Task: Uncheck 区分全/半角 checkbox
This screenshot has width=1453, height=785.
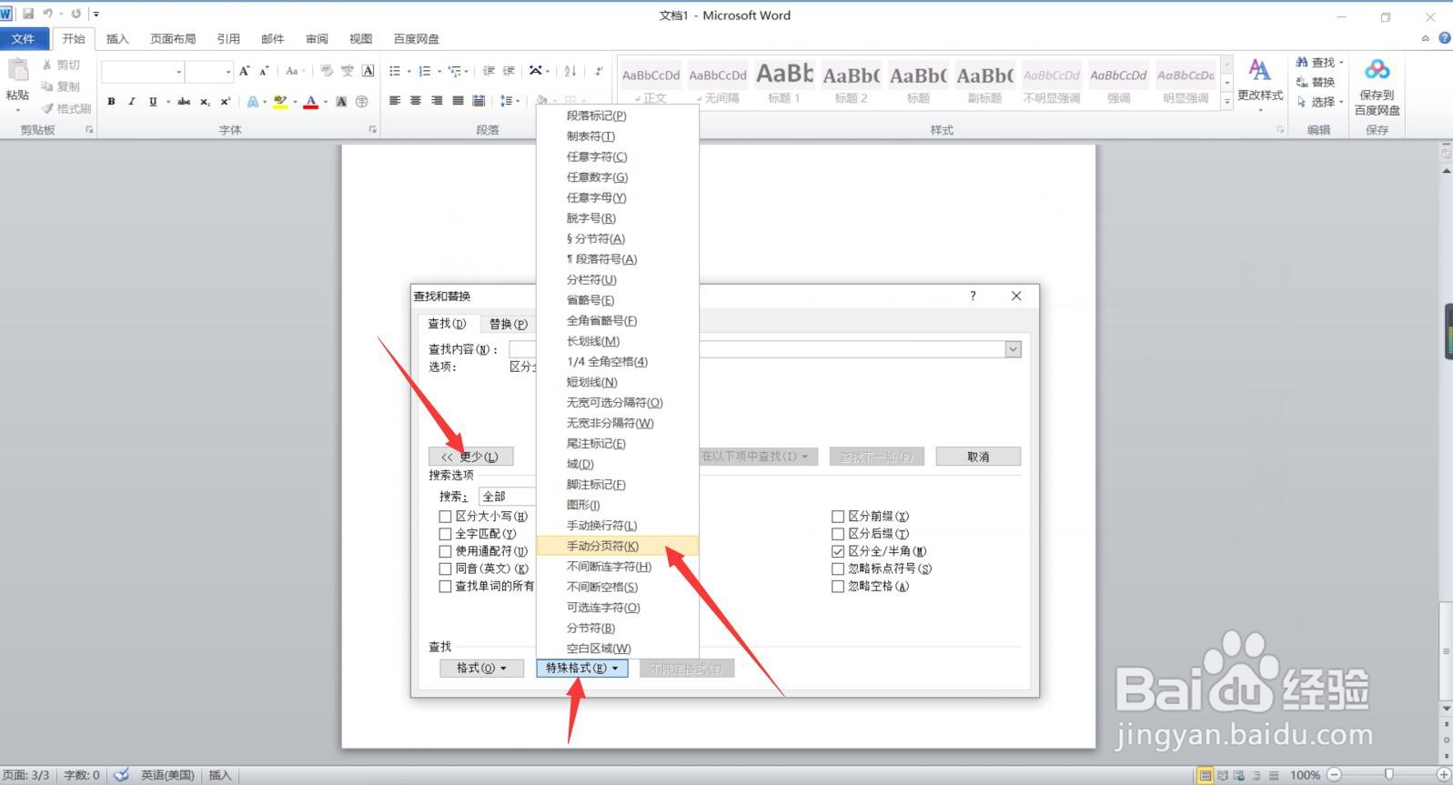Action: tap(838, 551)
